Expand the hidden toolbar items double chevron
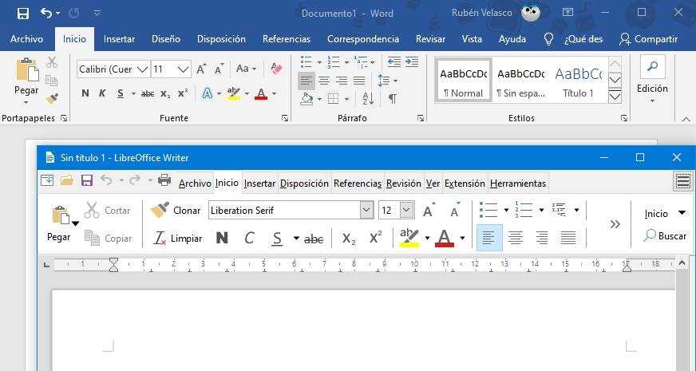 pos(615,224)
